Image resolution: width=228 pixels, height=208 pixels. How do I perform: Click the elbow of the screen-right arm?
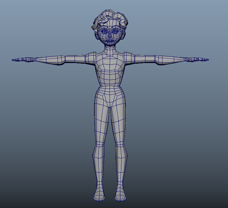pyautogui.click(x=158, y=59)
